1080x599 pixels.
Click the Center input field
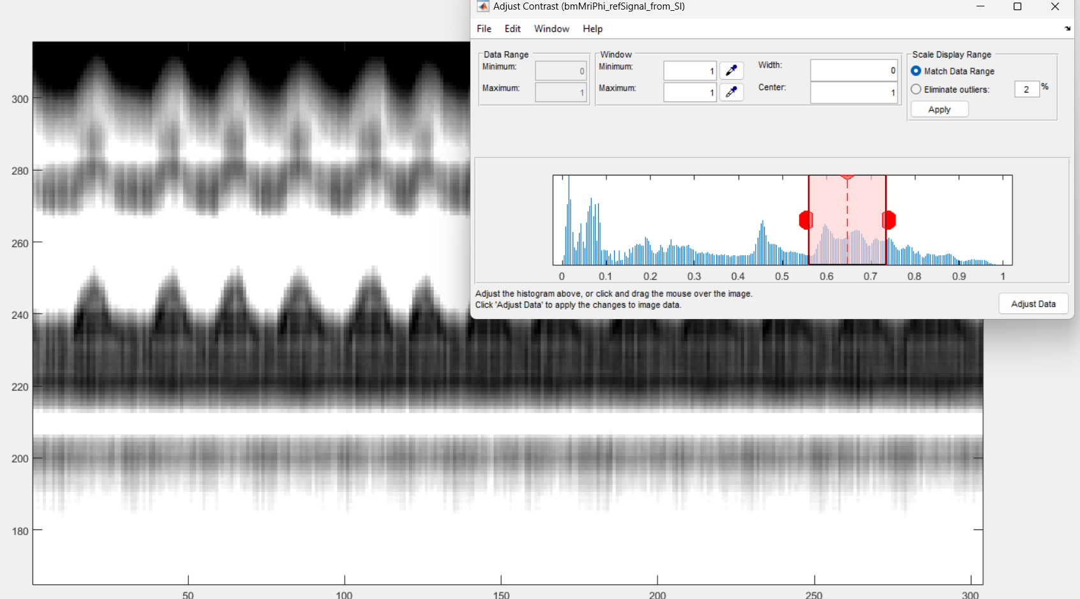coord(854,92)
